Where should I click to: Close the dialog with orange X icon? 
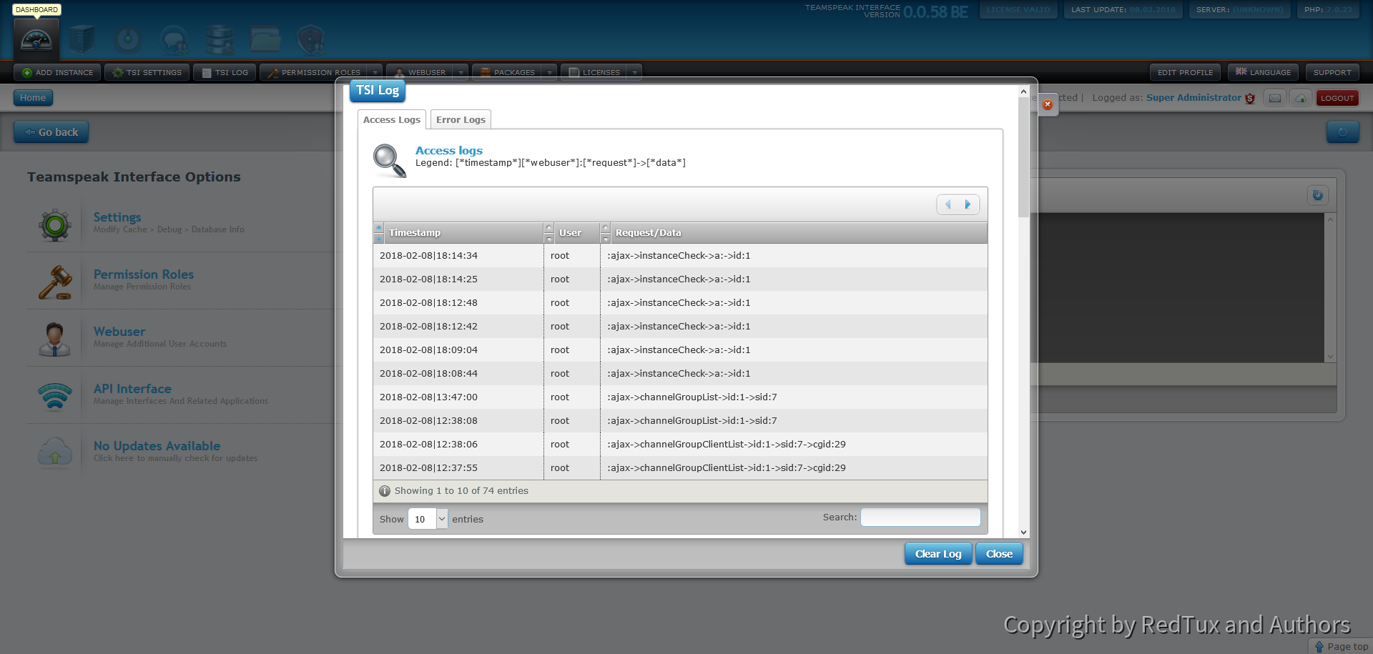coord(1047,104)
